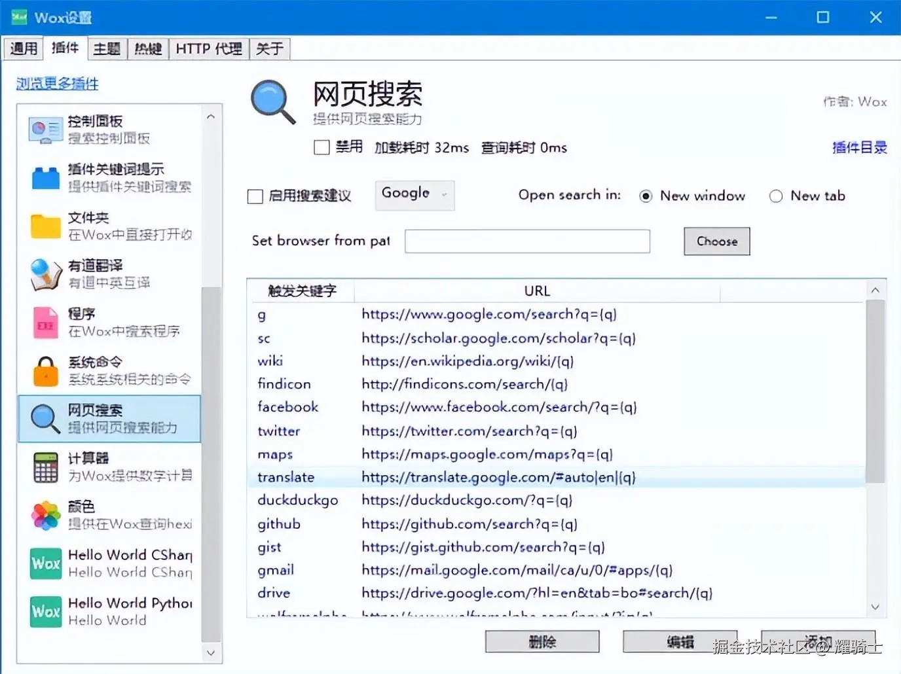This screenshot has width=901, height=674.
Task: Open the Google suggestion source dropdown
Action: coord(414,195)
